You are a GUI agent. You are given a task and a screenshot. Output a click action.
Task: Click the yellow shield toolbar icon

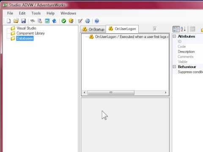click(x=71, y=21)
